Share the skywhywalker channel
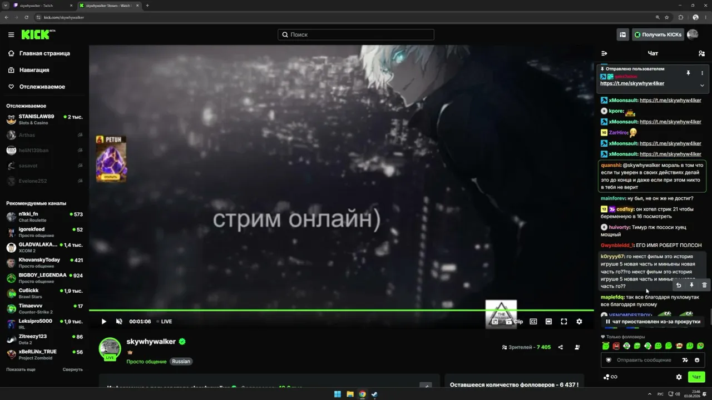The image size is (712, 400). point(560,347)
